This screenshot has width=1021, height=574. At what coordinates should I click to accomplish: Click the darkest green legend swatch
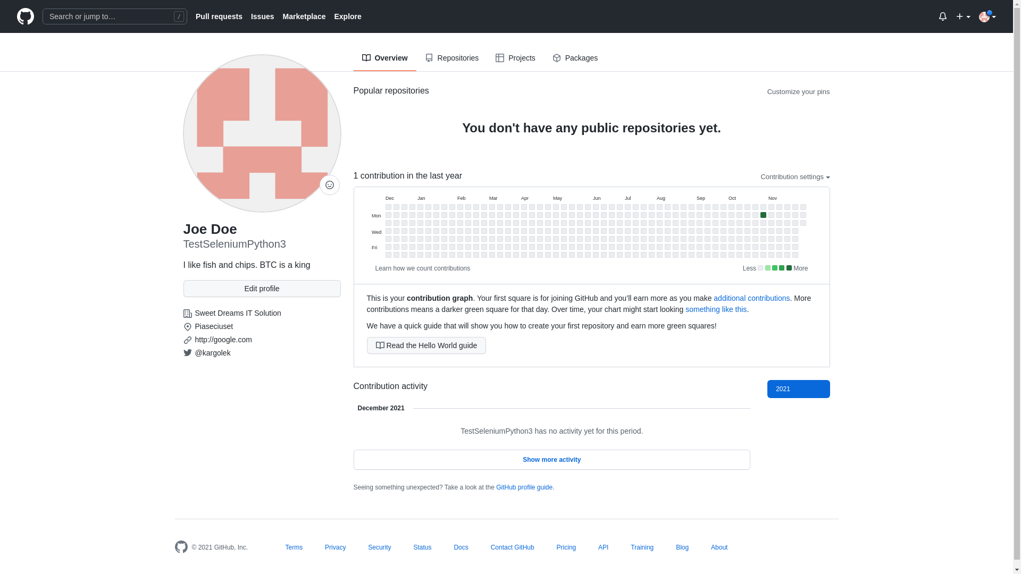[789, 268]
